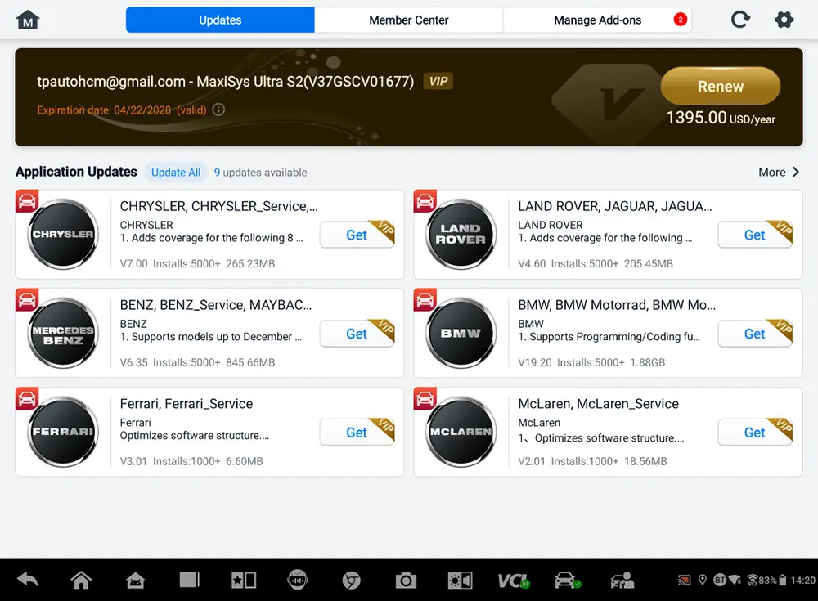Open the remote expert car-person icon
Viewport: 818px width, 601px height.
coord(622,580)
